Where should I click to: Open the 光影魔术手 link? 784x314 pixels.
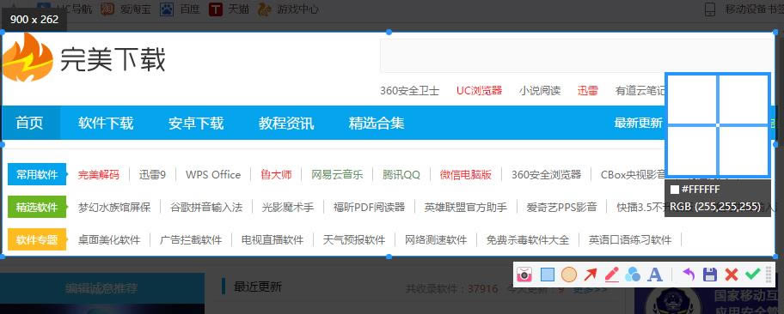point(288,207)
